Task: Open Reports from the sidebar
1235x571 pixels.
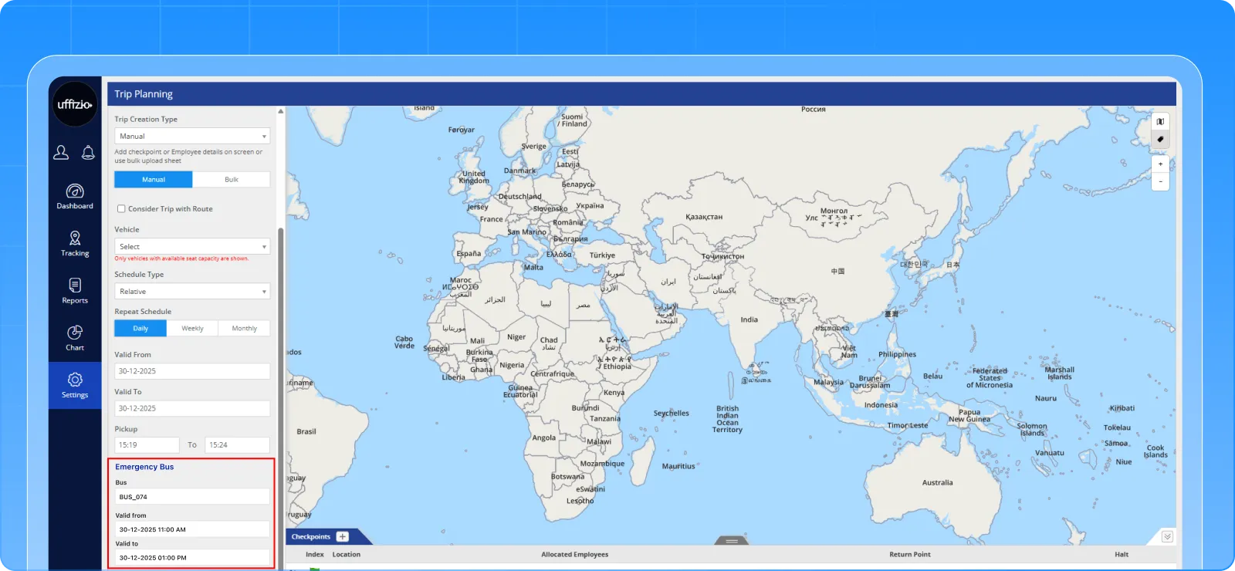Action: pyautogui.click(x=75, y=291)
